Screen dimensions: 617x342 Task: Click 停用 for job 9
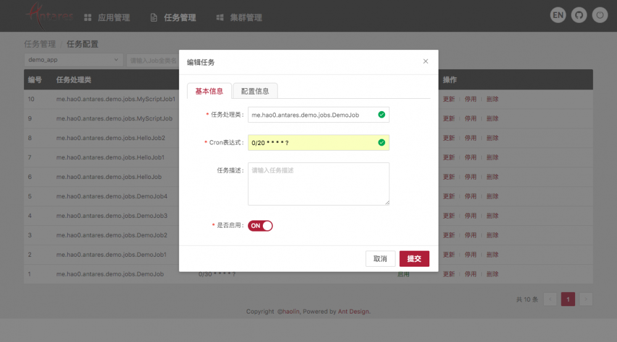click(470, 119)
